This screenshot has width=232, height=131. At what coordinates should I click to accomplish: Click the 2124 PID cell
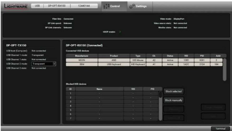(x=202, y=64)
